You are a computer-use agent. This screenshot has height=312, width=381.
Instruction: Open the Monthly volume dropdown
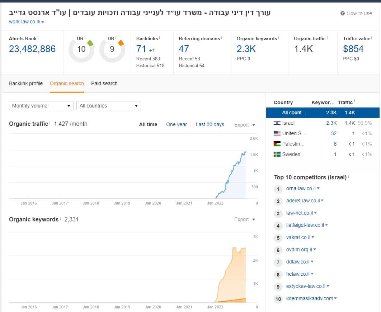click(41, 106)
